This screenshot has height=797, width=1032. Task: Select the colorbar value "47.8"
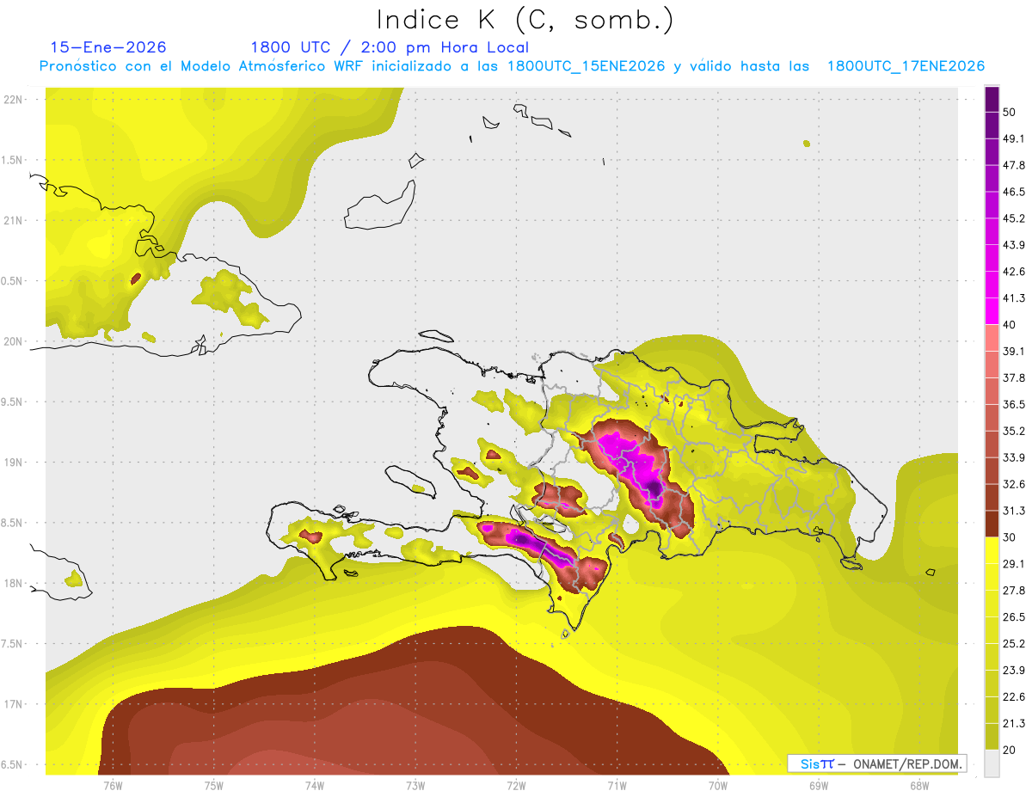tap(1013, 166)
